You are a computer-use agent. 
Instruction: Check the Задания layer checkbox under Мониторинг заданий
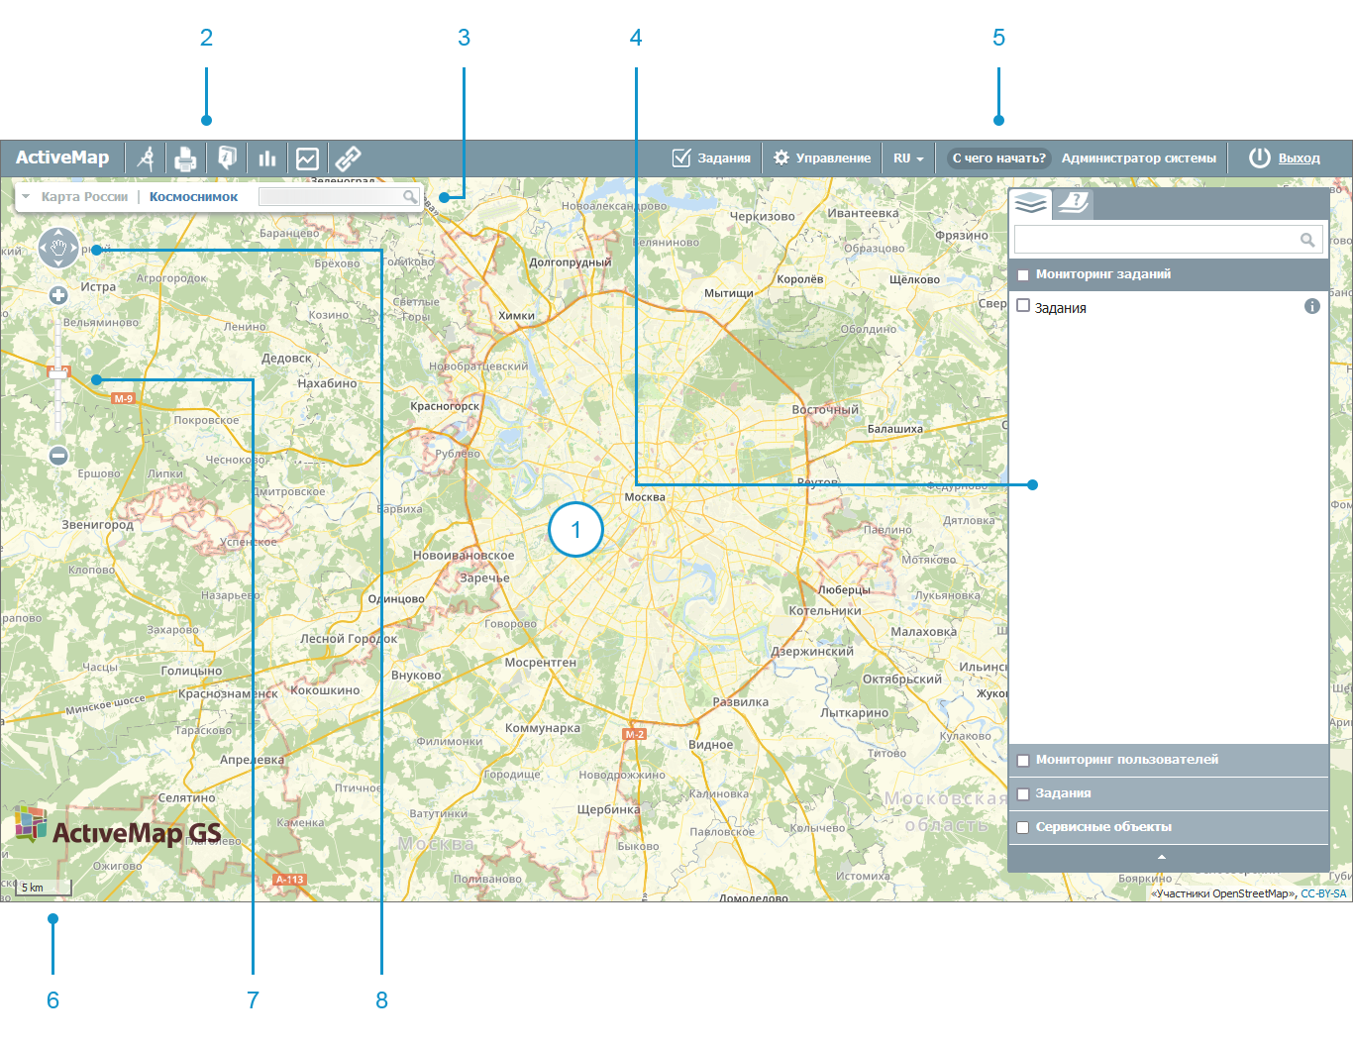click(1023, 306)
